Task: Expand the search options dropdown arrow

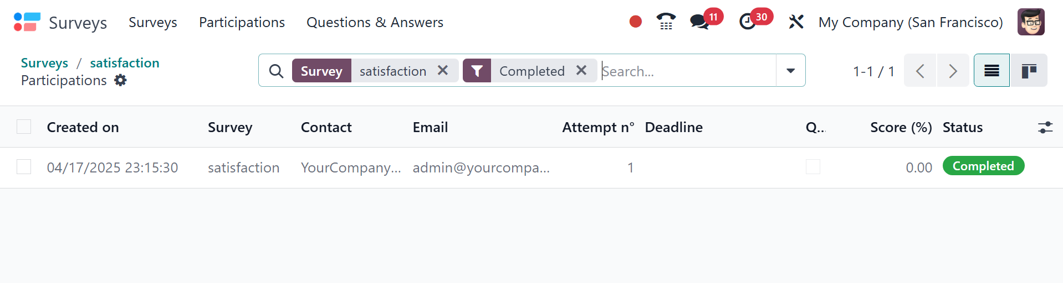Action: point(790,71)
